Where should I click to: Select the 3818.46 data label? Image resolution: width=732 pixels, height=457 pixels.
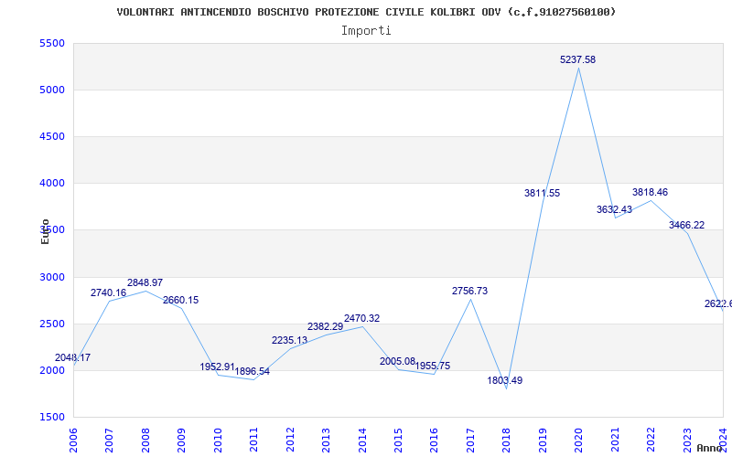click(651, 192)
